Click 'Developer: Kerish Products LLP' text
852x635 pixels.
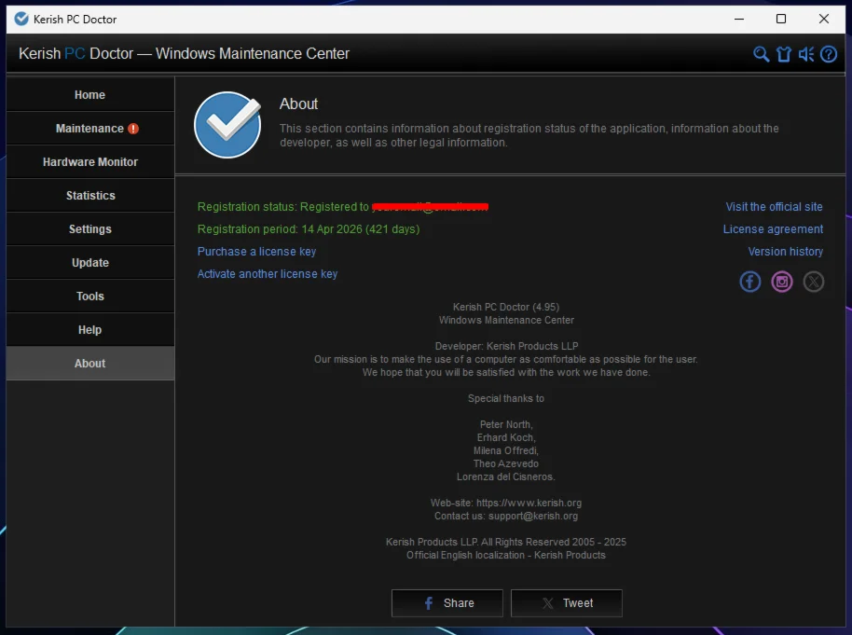[506, 346]
